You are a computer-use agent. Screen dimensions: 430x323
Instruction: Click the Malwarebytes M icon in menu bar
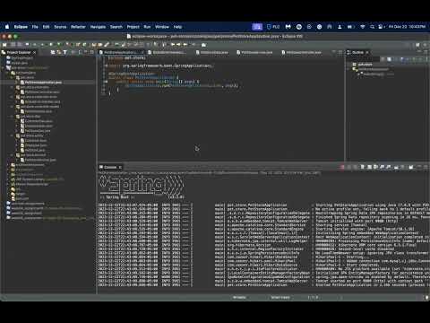(x=288, y=27)
